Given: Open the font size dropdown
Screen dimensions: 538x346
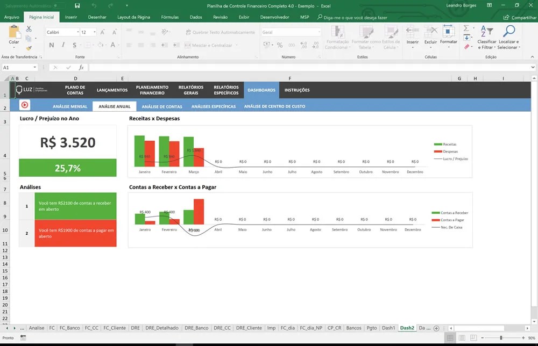Looking at the screenshot, I should (94, 32).
